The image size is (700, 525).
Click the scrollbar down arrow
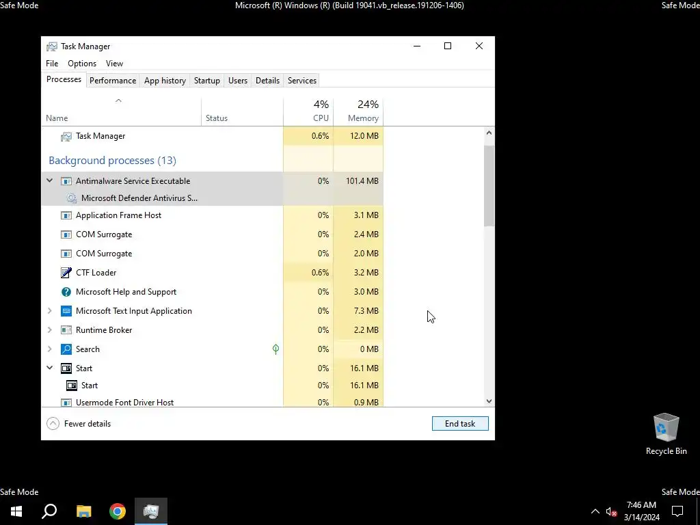click(x=489, y=401)
